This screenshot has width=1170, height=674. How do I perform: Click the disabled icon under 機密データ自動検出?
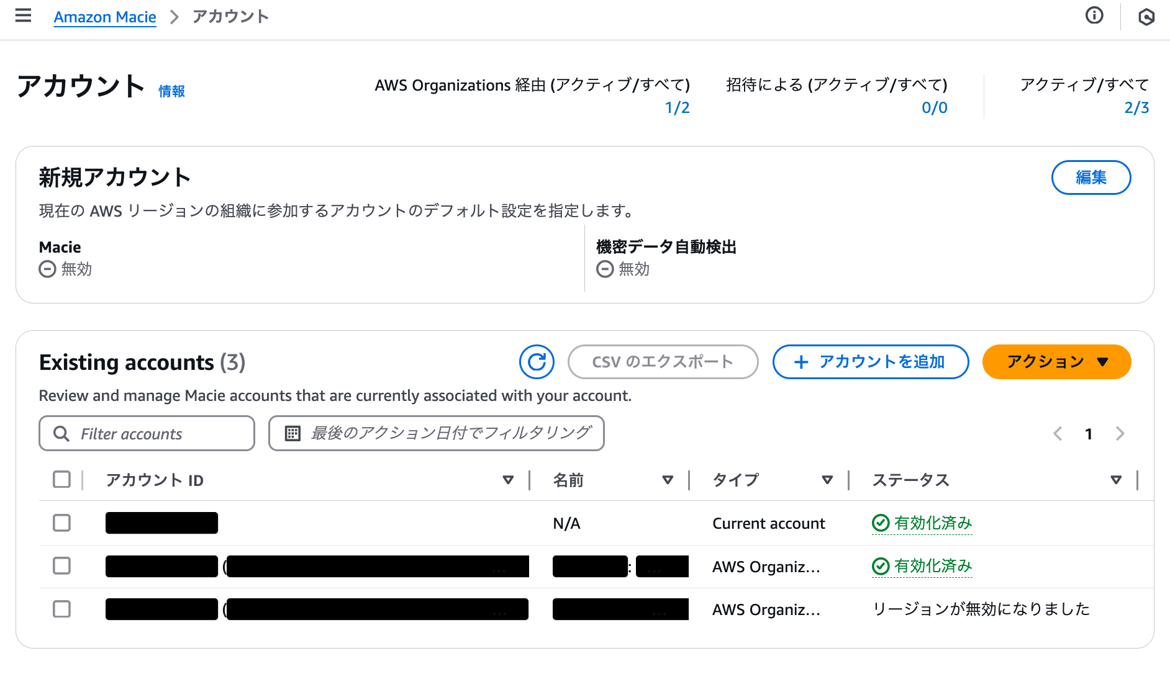pyautogui.click(x=605, y=269)
